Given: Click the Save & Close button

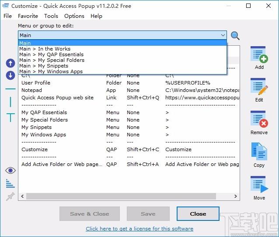Looking at the screenshot, I should [90, 213].
